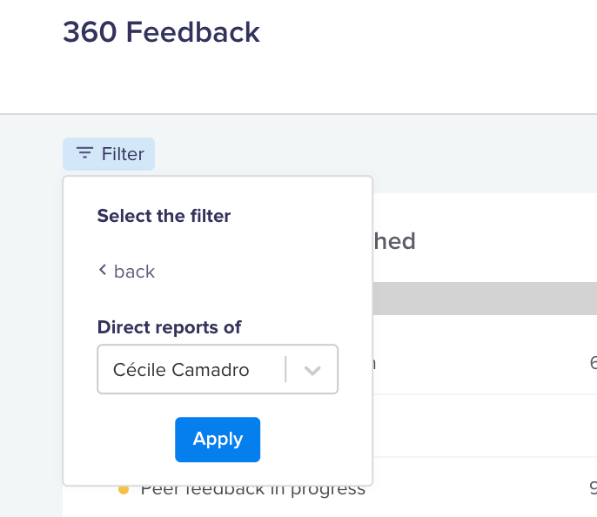This screenshot has height=517, width=597.
Task: Click the Select the filter heading
Action: point(164,216)
